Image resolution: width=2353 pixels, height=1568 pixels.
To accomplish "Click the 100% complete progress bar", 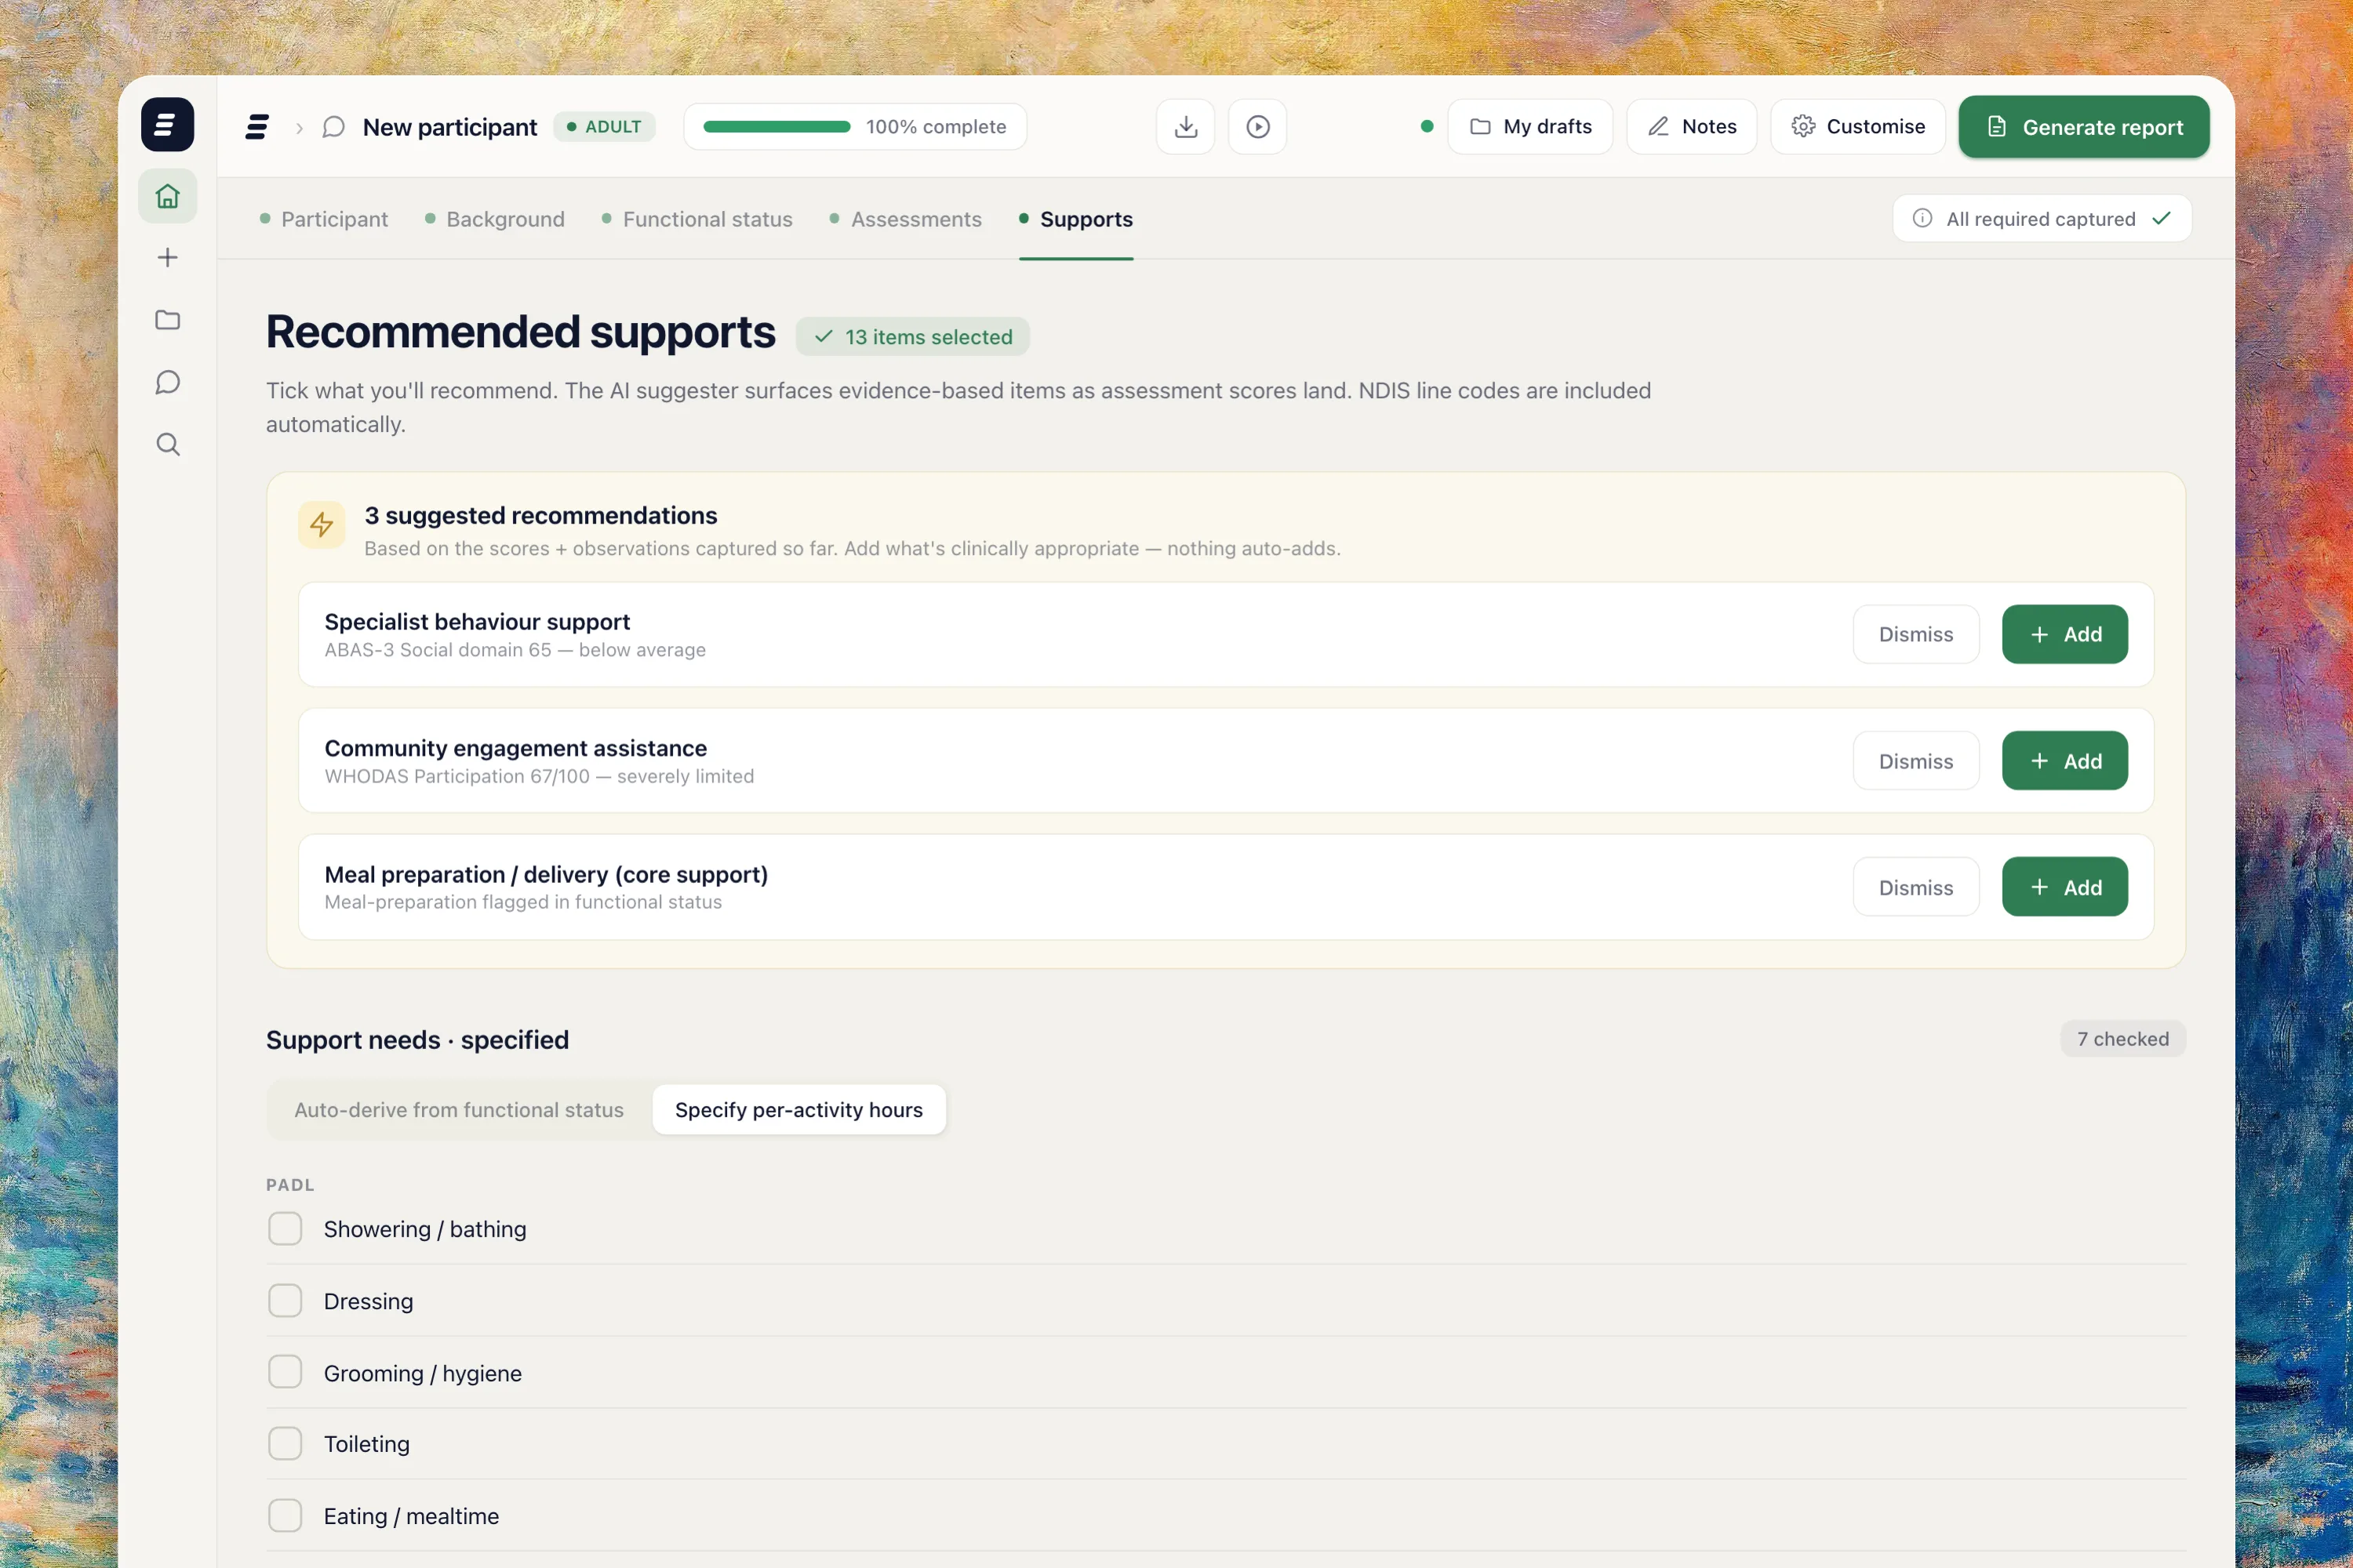I will (856, 127).
